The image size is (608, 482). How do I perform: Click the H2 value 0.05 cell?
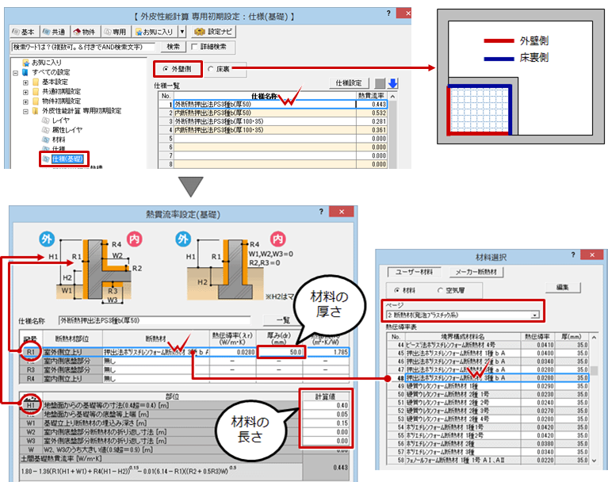326,415
